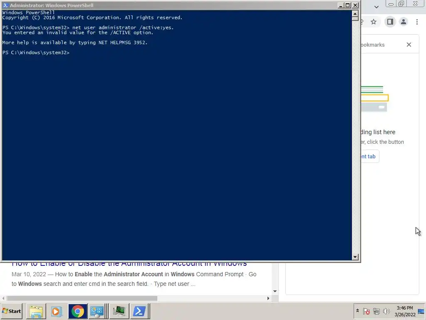The image size is (426, 320).
Task: Open Chrome's three-dot menu
Action: click(x=417, y=22)
